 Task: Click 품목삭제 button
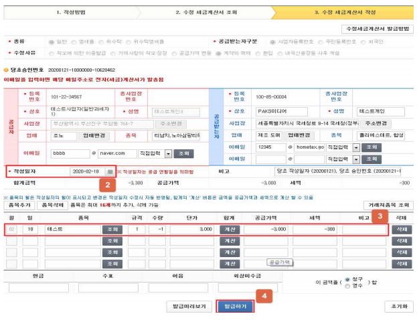click(53, 205)
